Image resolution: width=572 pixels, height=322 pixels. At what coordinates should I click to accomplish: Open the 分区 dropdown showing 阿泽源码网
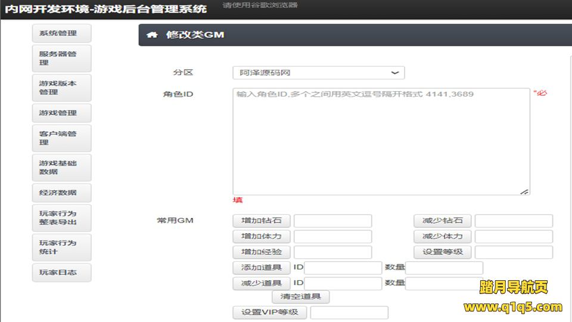click(x=318, y=73)
